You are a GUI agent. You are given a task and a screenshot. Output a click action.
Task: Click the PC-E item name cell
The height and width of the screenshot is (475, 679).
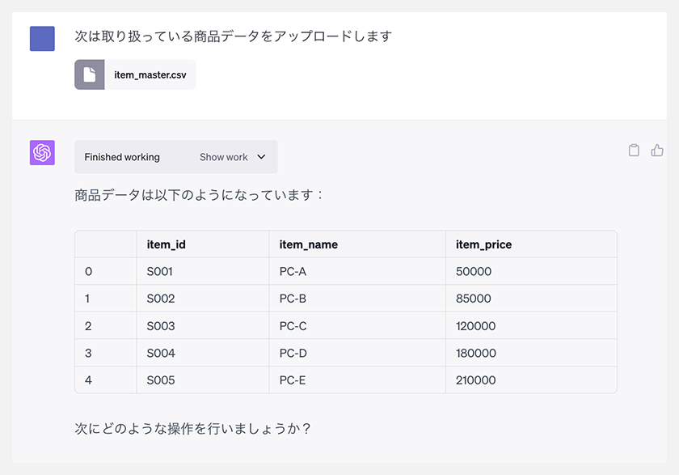(x=357, y=380)
